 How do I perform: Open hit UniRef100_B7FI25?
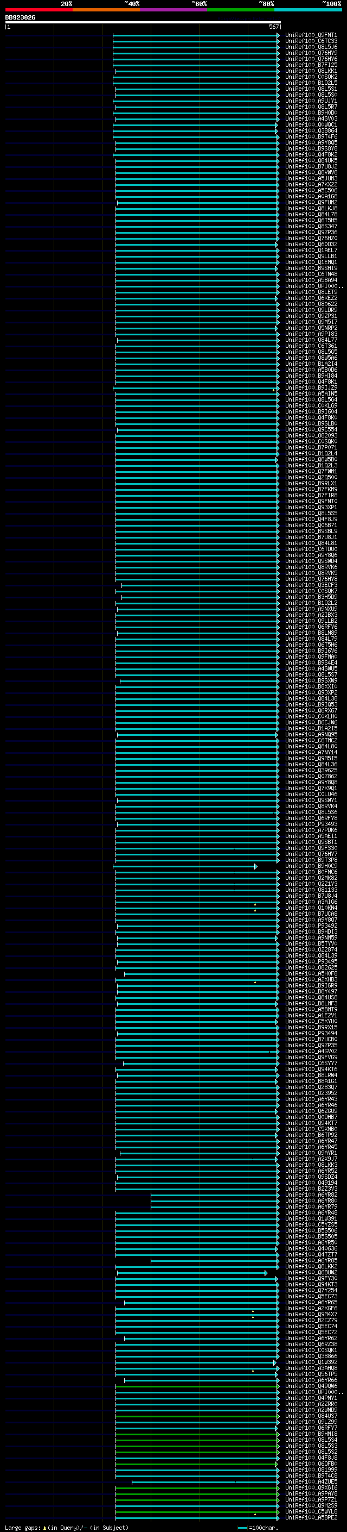click(311, 65)
